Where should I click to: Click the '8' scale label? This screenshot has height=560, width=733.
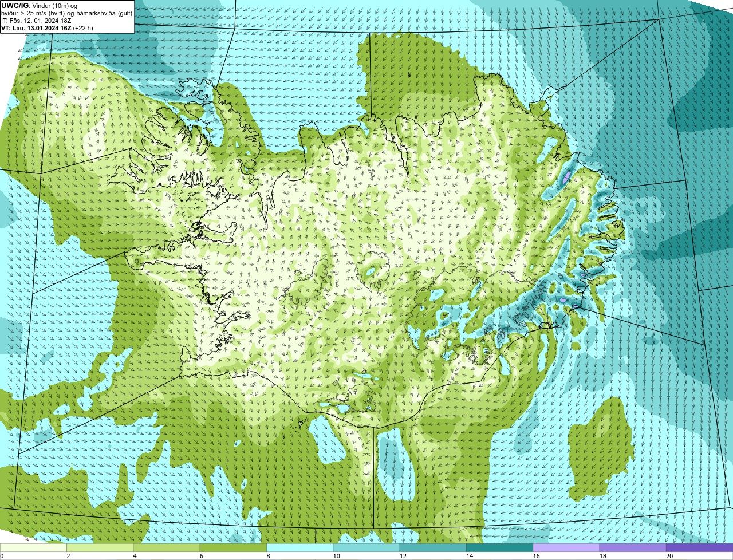pos(268,556)
